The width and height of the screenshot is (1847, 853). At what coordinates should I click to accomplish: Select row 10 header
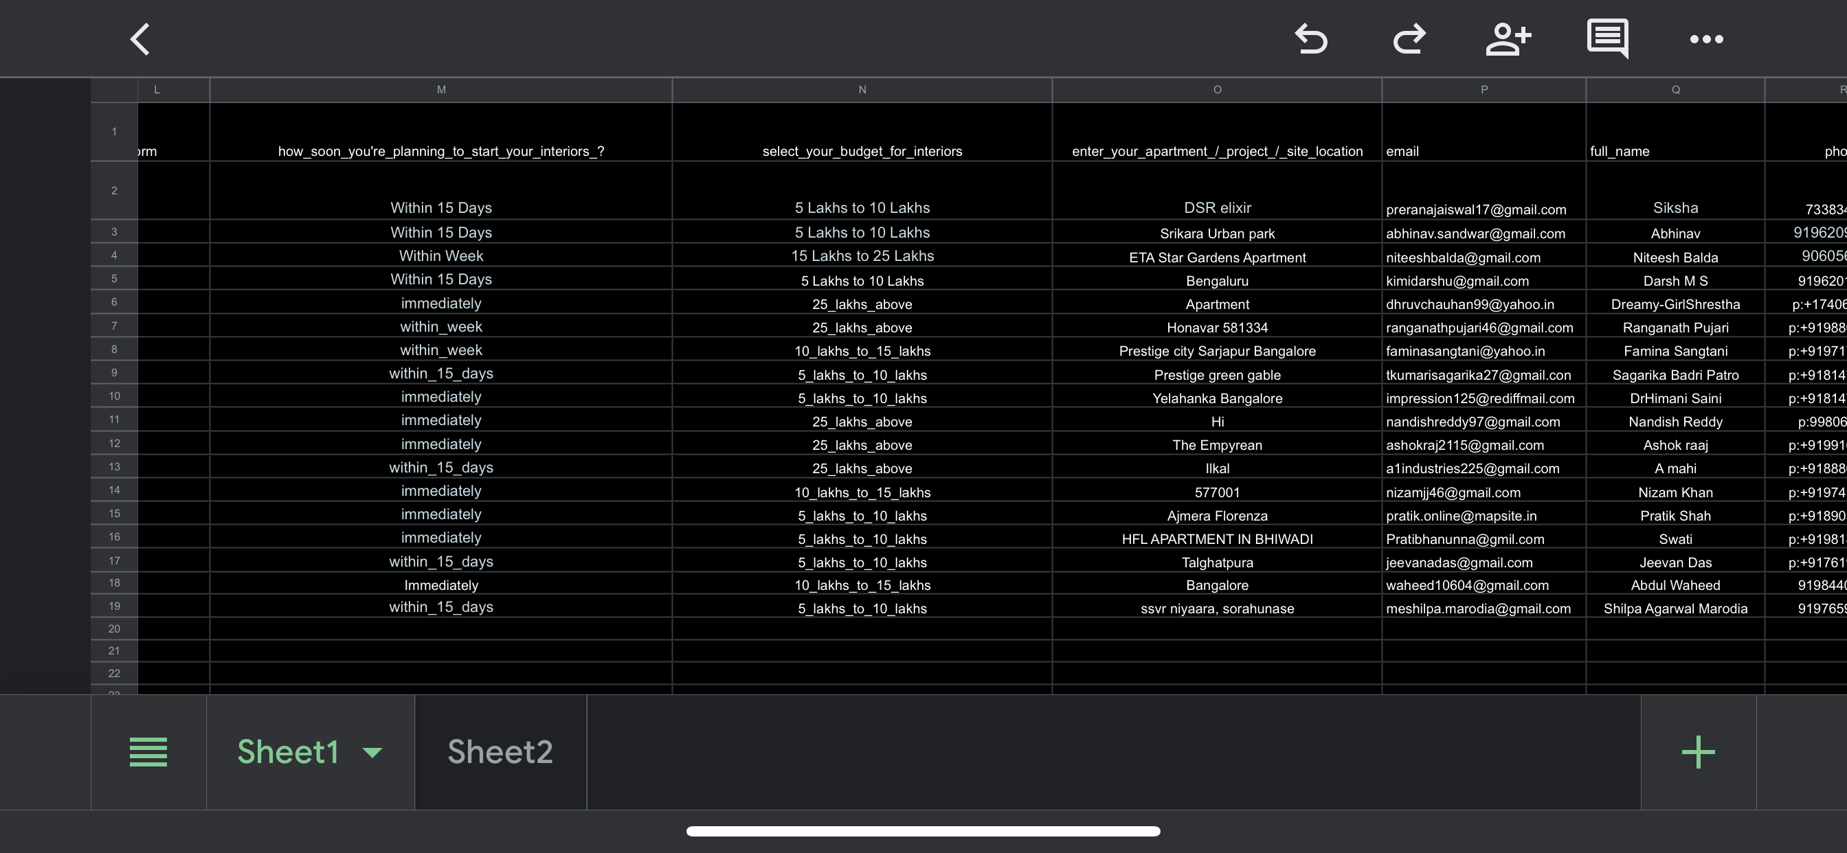tap(114, 396)
